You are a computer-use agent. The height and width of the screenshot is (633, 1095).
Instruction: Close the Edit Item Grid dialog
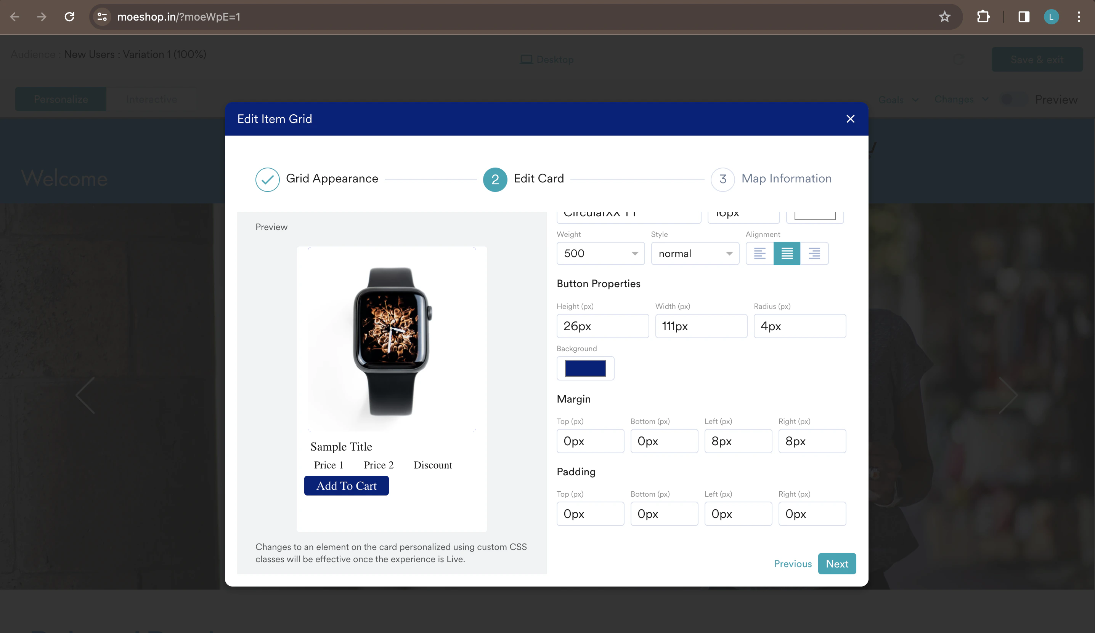tap(850, 119)
